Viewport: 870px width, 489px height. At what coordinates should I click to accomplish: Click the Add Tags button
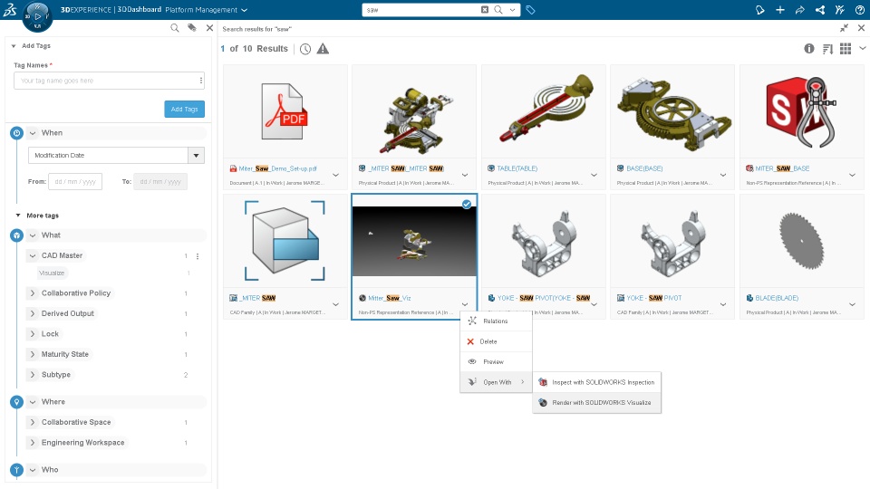[184, 110]
